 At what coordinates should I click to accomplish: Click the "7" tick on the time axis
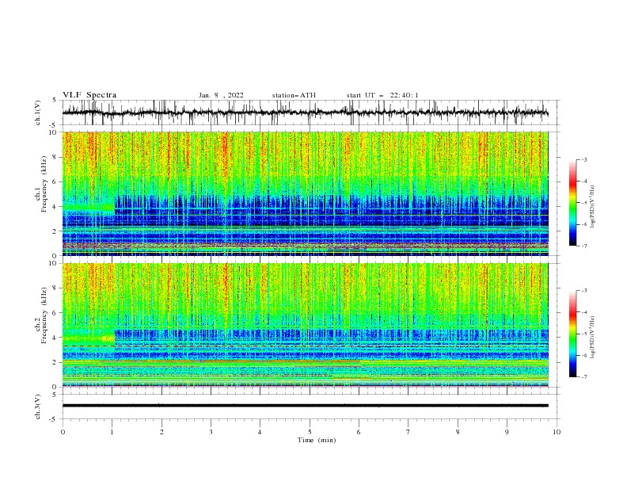point(408,432)
